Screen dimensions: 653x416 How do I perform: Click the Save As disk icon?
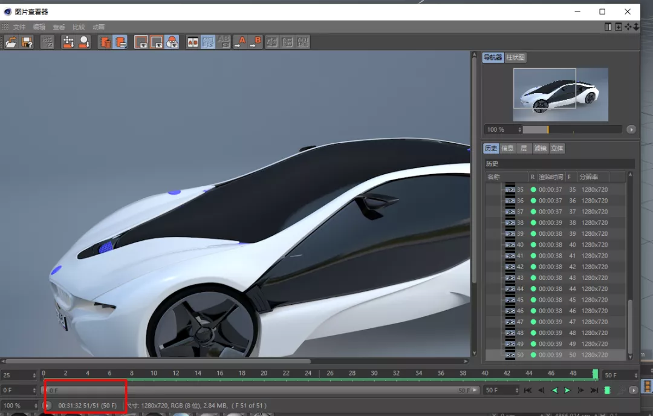27,42
